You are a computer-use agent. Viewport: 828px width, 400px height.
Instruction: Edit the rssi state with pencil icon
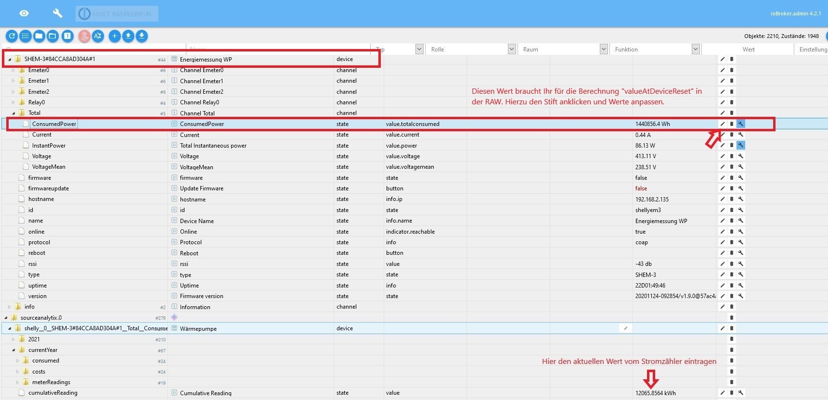[722, 264]
